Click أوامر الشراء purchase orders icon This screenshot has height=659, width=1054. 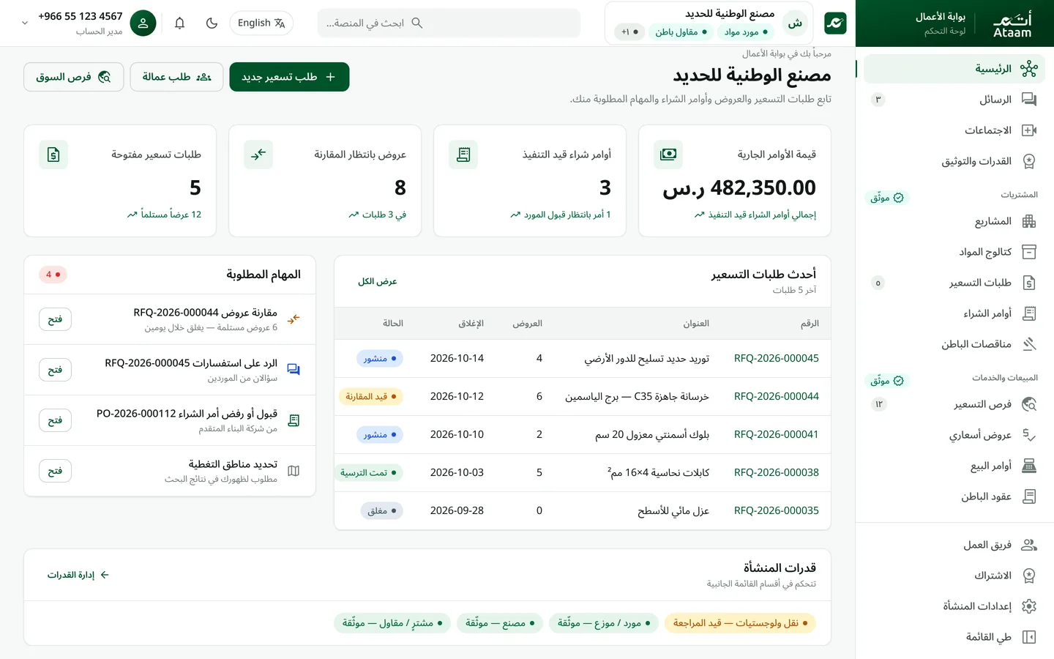click(1029, 313)
